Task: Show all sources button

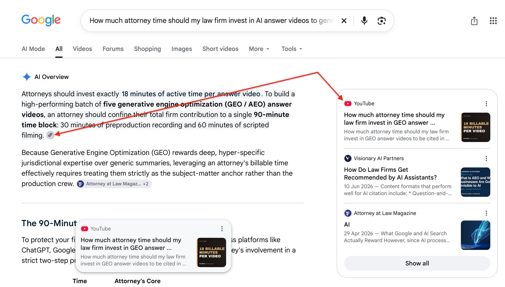Action: (417, 263)
